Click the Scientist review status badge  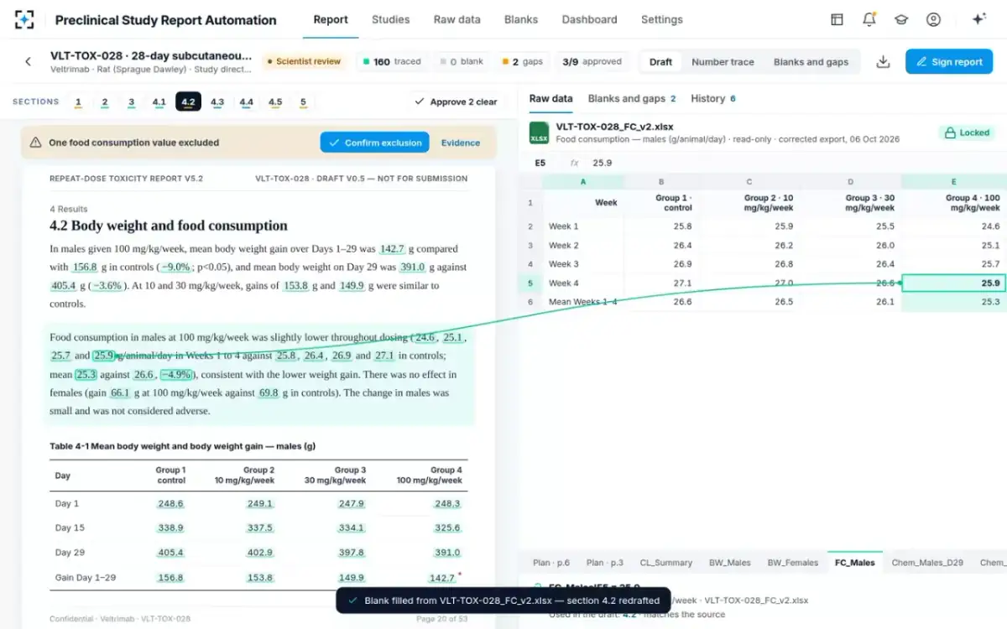[x=303, y=61]
